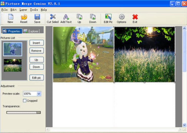Screen dimensions: 187x133
Task: Click the app icon in title bar
Action: coord(2,4)
